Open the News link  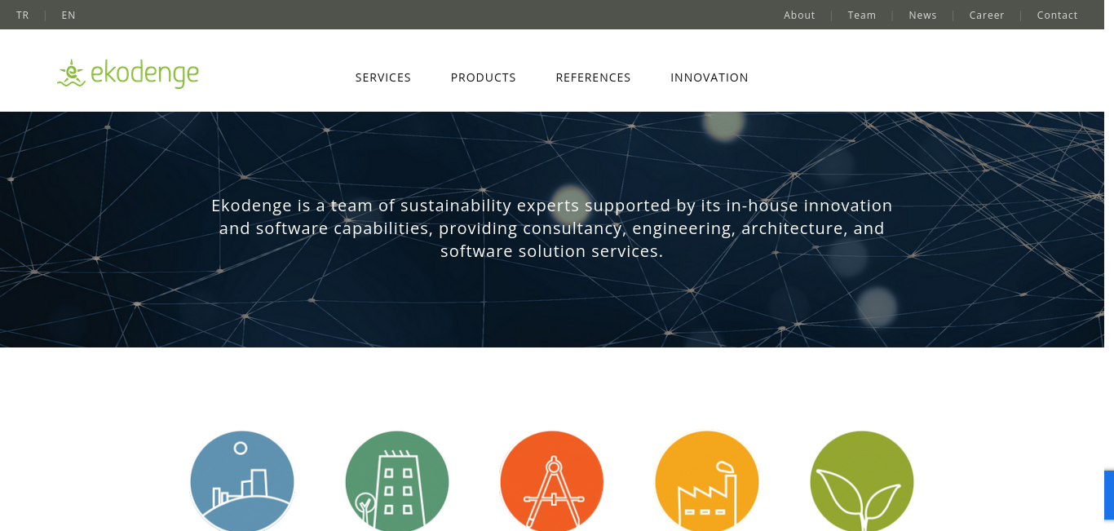coord(923,15)
